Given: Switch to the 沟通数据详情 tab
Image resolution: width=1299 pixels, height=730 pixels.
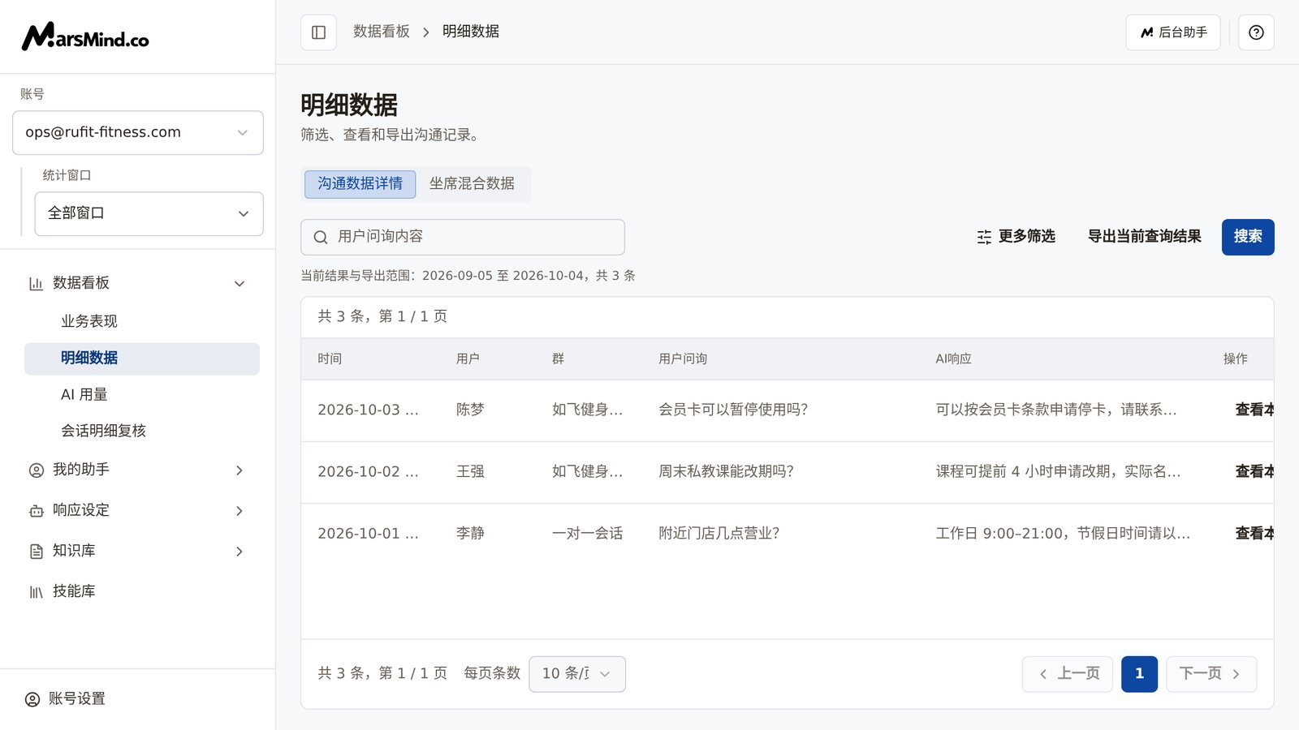Looking at the screenshot, I should click(360, 184).
